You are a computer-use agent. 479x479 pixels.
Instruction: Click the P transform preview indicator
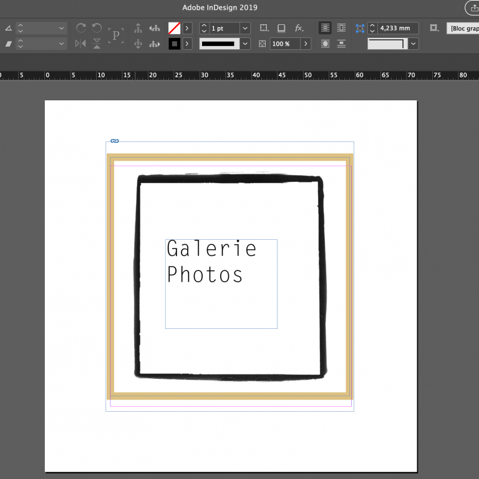(x=116, y=36)
